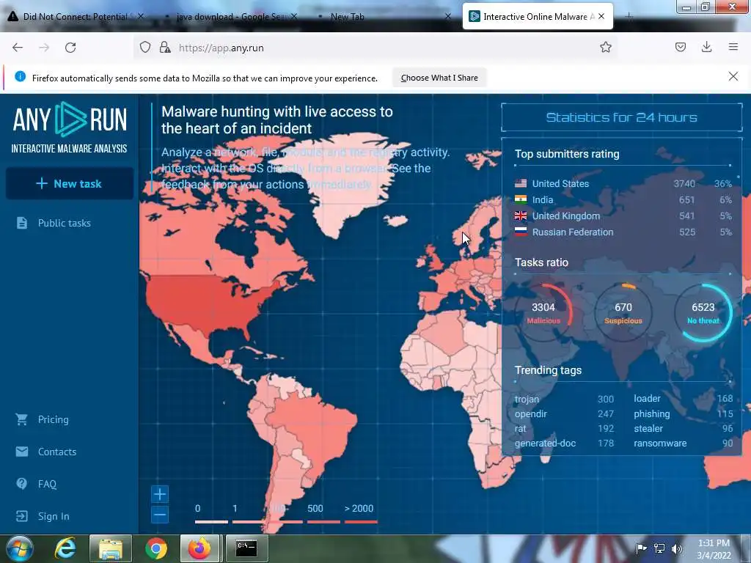Zoom in the map with plus button

pyautogui.click(x=160, y=494)
